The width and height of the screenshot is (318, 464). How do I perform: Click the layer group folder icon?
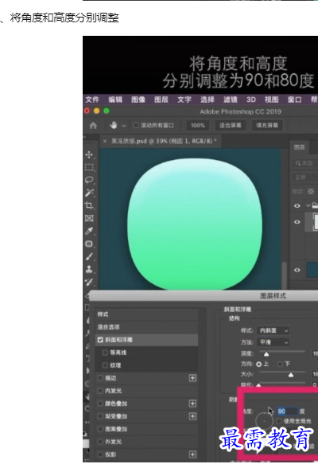click(x=315, y=205)
